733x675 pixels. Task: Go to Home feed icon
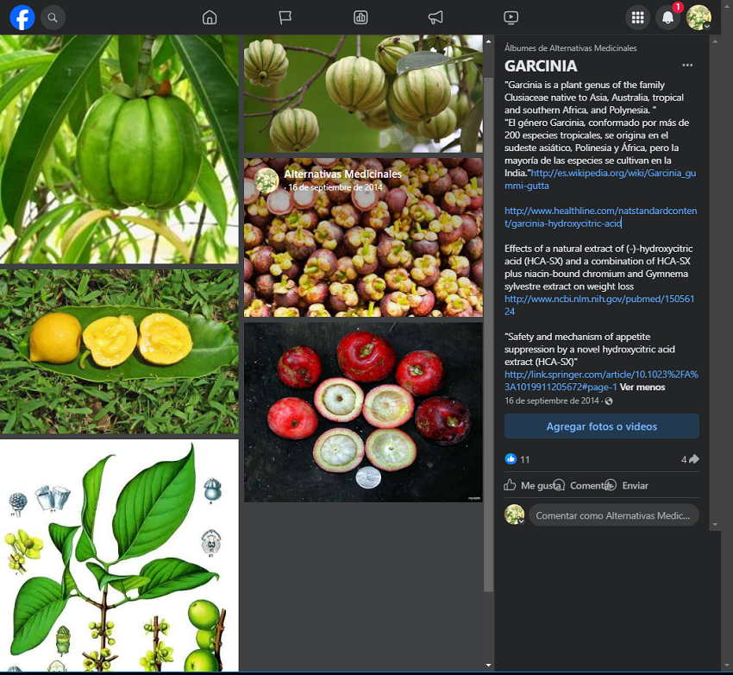pos(210,17)
